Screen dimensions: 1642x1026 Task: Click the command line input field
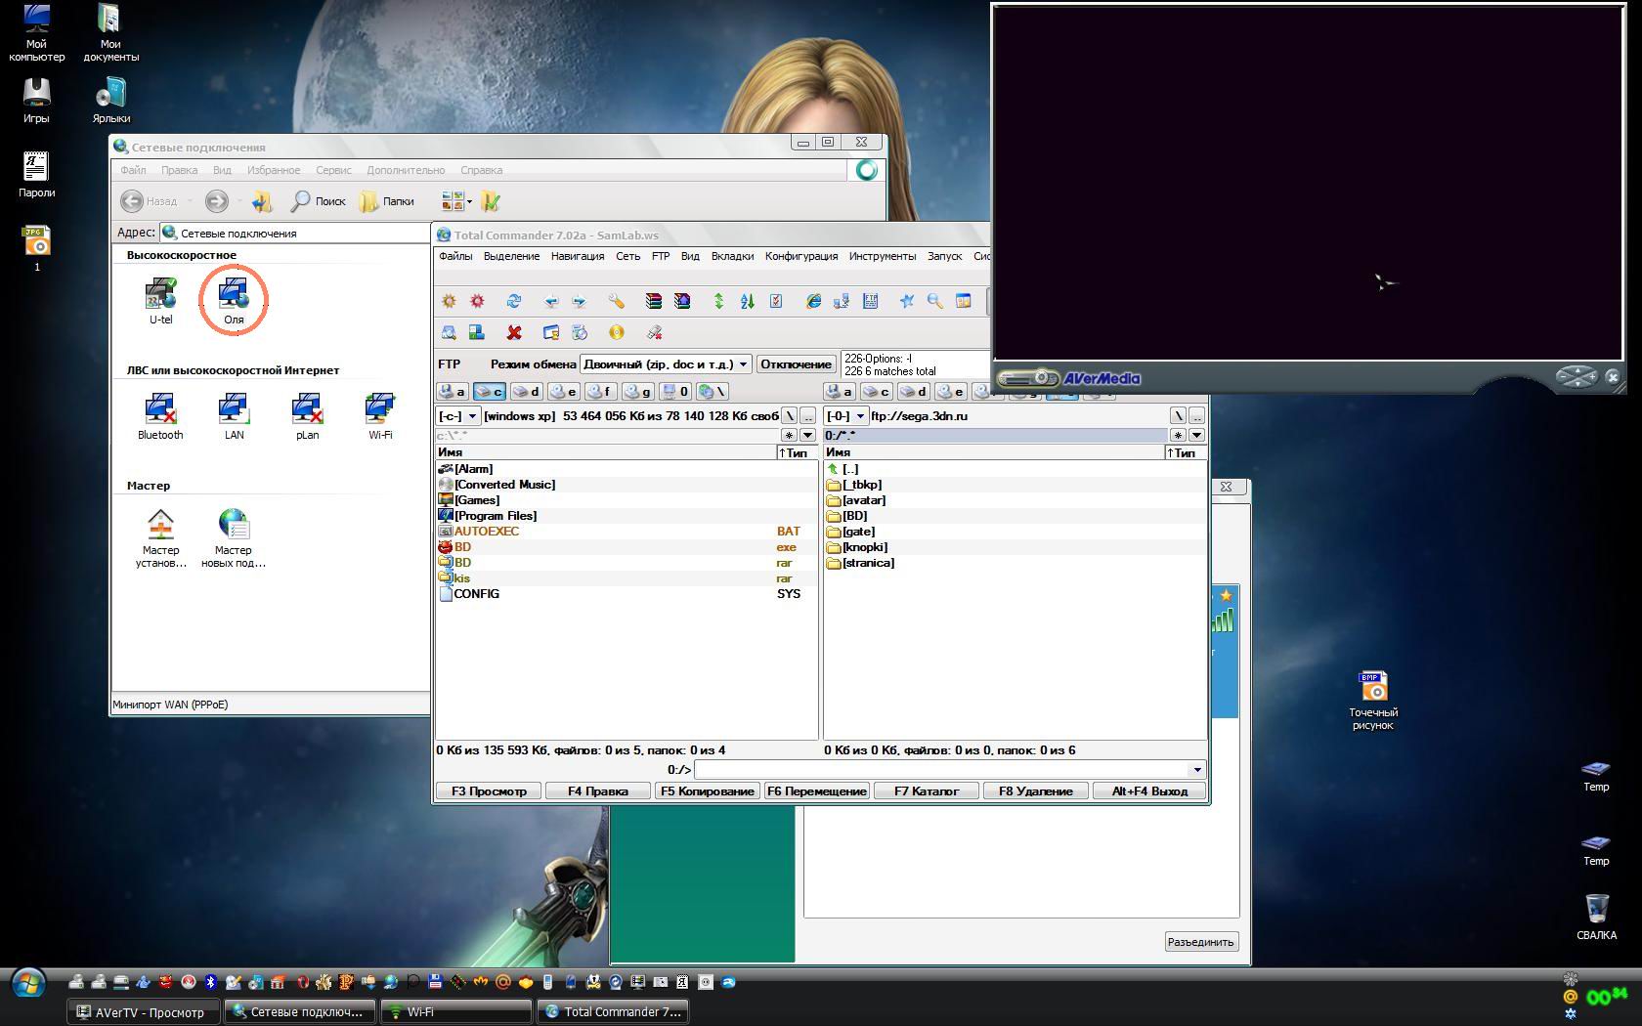pos(941,769)
